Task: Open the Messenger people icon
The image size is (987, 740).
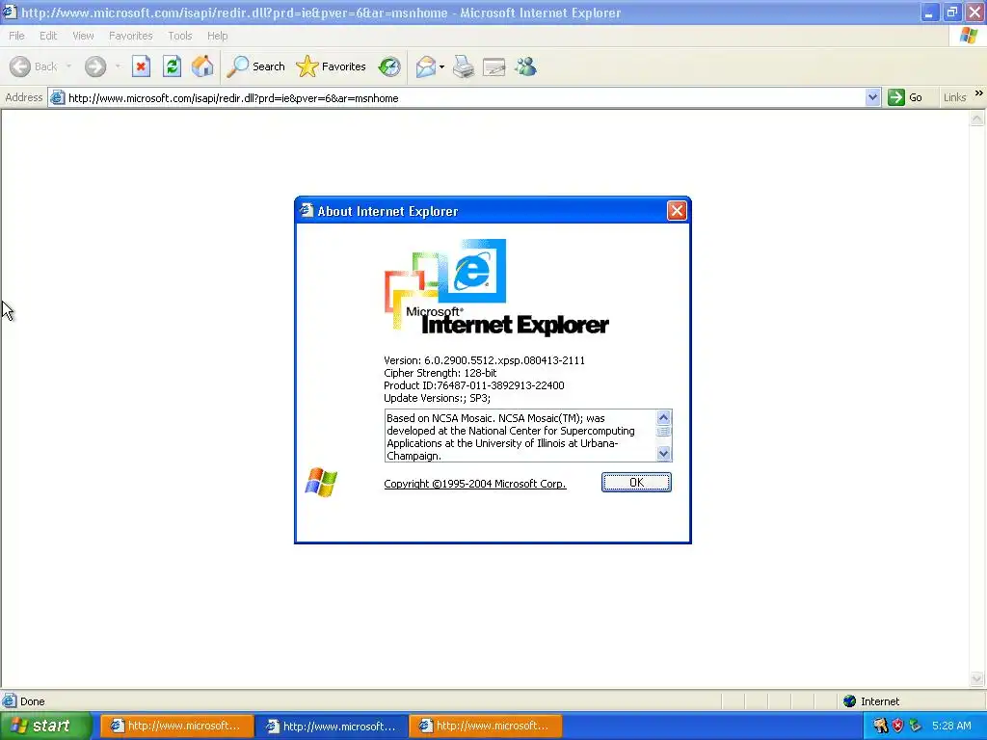Action: pyautogui.click(x=525, y=66)
